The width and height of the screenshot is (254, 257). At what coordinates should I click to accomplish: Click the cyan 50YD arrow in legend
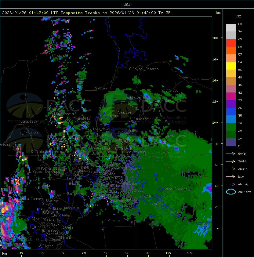(231, 154)
